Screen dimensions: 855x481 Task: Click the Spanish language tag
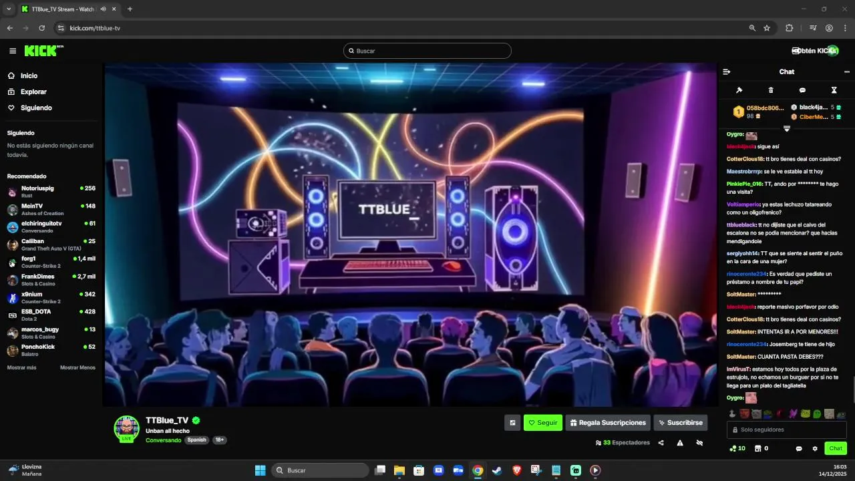point(196,440)
